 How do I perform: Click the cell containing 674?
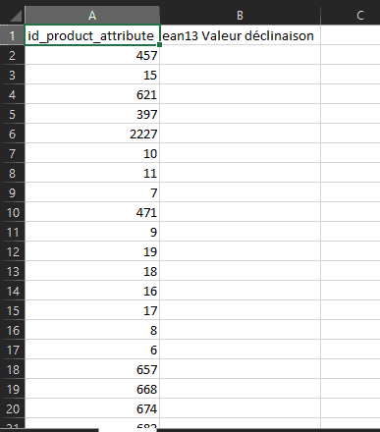click(92, 408)
